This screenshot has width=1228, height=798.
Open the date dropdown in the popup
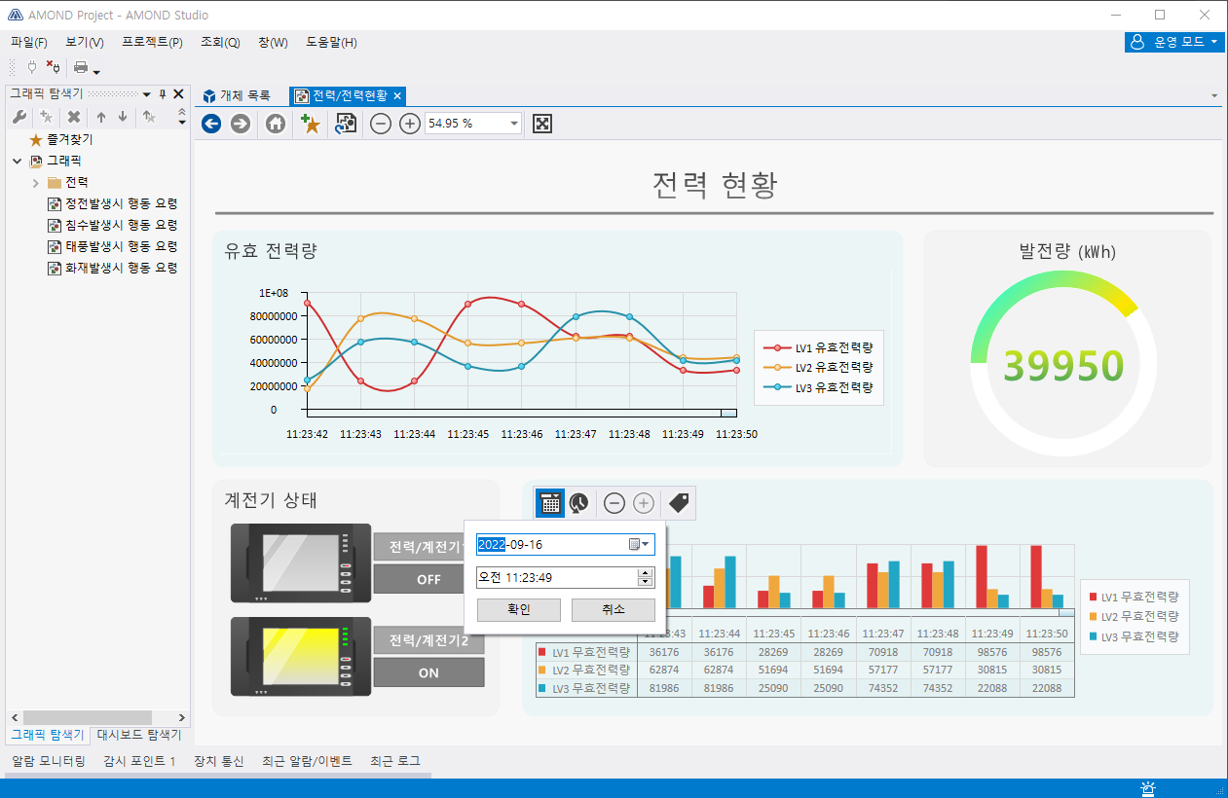(x=644, y=544)
